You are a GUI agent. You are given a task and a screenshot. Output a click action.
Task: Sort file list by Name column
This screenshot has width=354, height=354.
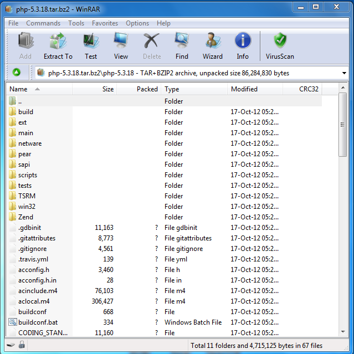tap(39, 89)
